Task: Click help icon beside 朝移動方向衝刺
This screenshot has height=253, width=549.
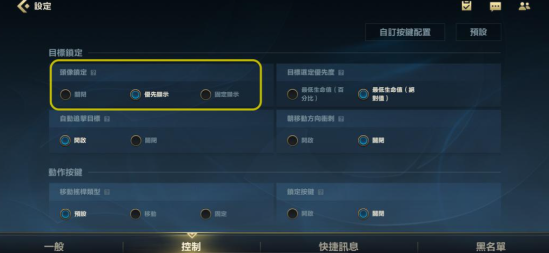Action: coord(341,119)
